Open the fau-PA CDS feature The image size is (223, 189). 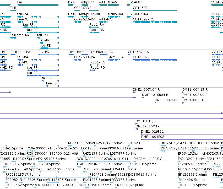38,60
